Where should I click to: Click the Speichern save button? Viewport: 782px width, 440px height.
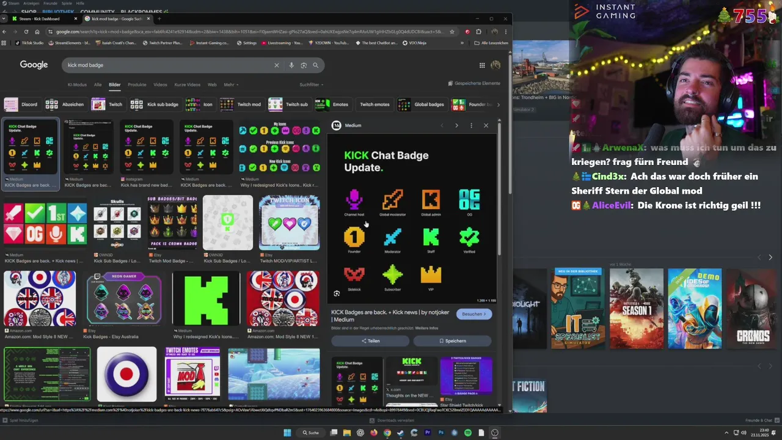tap(452, 340)
